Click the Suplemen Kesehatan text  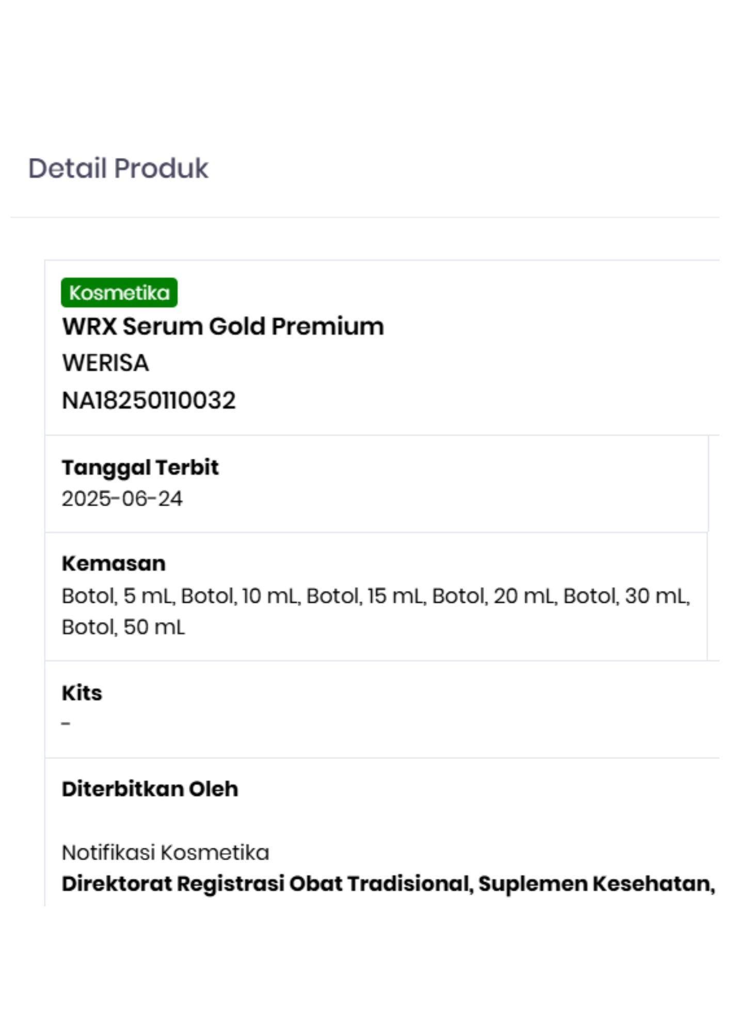tap(596, 884)
